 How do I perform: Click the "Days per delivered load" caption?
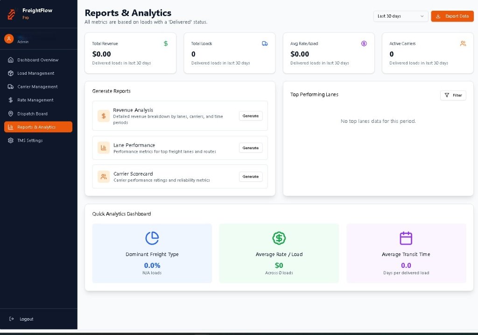406,273
